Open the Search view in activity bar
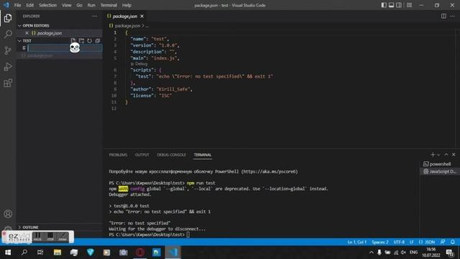This screenshot has width=460, height=259. 8,34
